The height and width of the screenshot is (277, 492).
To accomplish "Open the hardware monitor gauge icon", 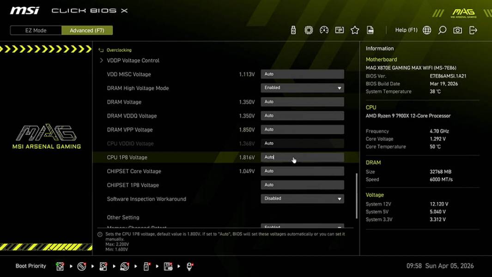I will [324, 30].
